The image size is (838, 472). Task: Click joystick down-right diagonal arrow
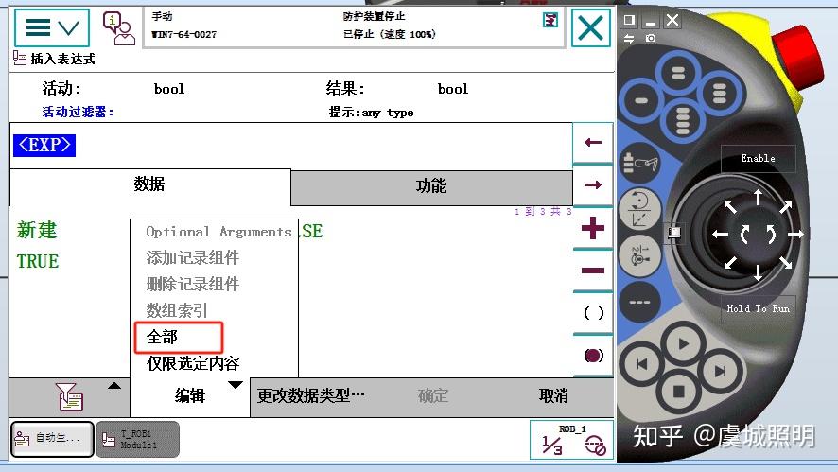point(785,262)
